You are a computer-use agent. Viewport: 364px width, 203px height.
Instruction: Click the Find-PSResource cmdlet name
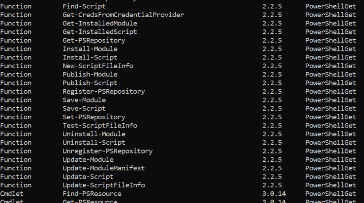click(x=92, y=194)
